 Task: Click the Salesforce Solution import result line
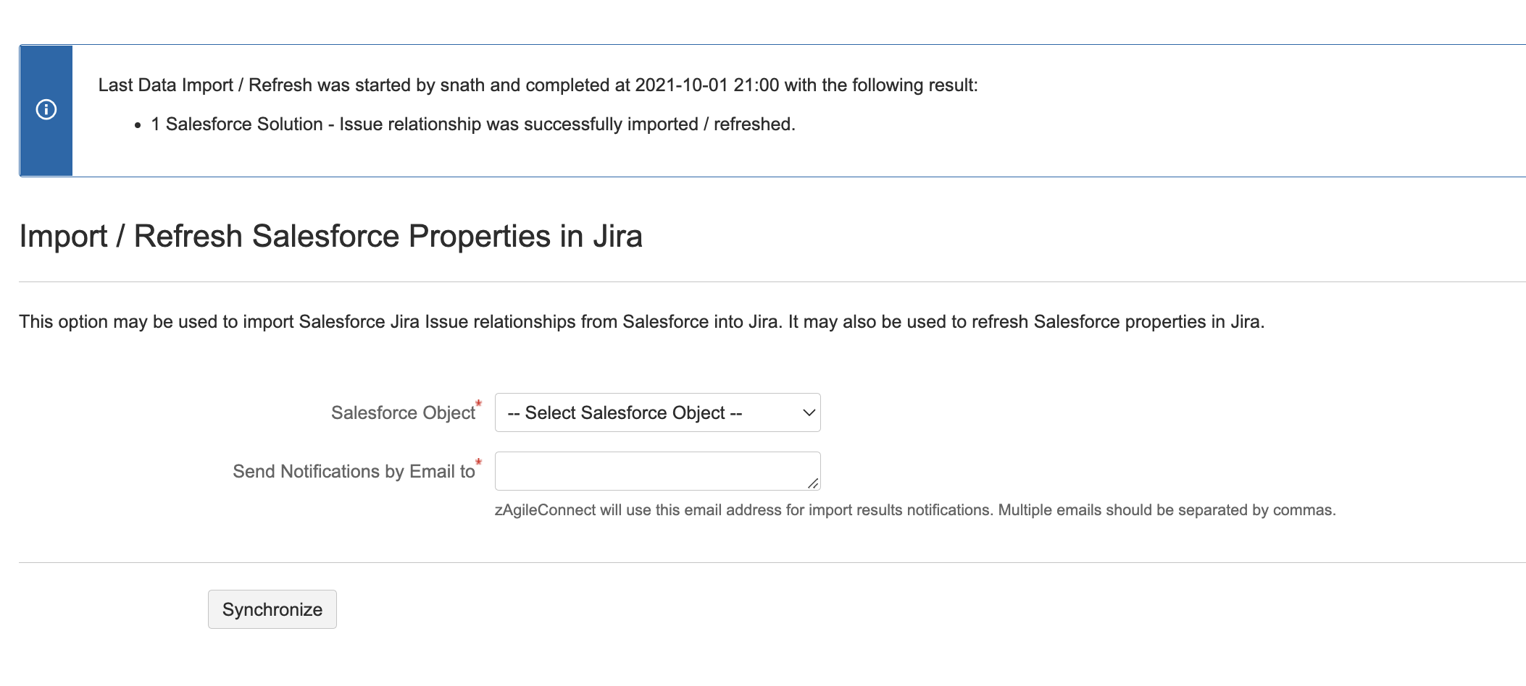472,124
